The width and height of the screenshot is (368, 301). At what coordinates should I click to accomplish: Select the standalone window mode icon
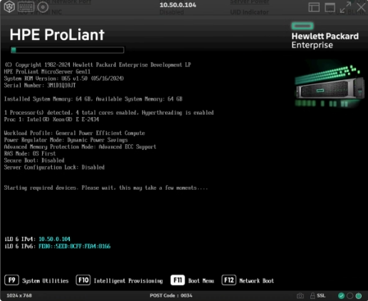click(x=330, y=7)
